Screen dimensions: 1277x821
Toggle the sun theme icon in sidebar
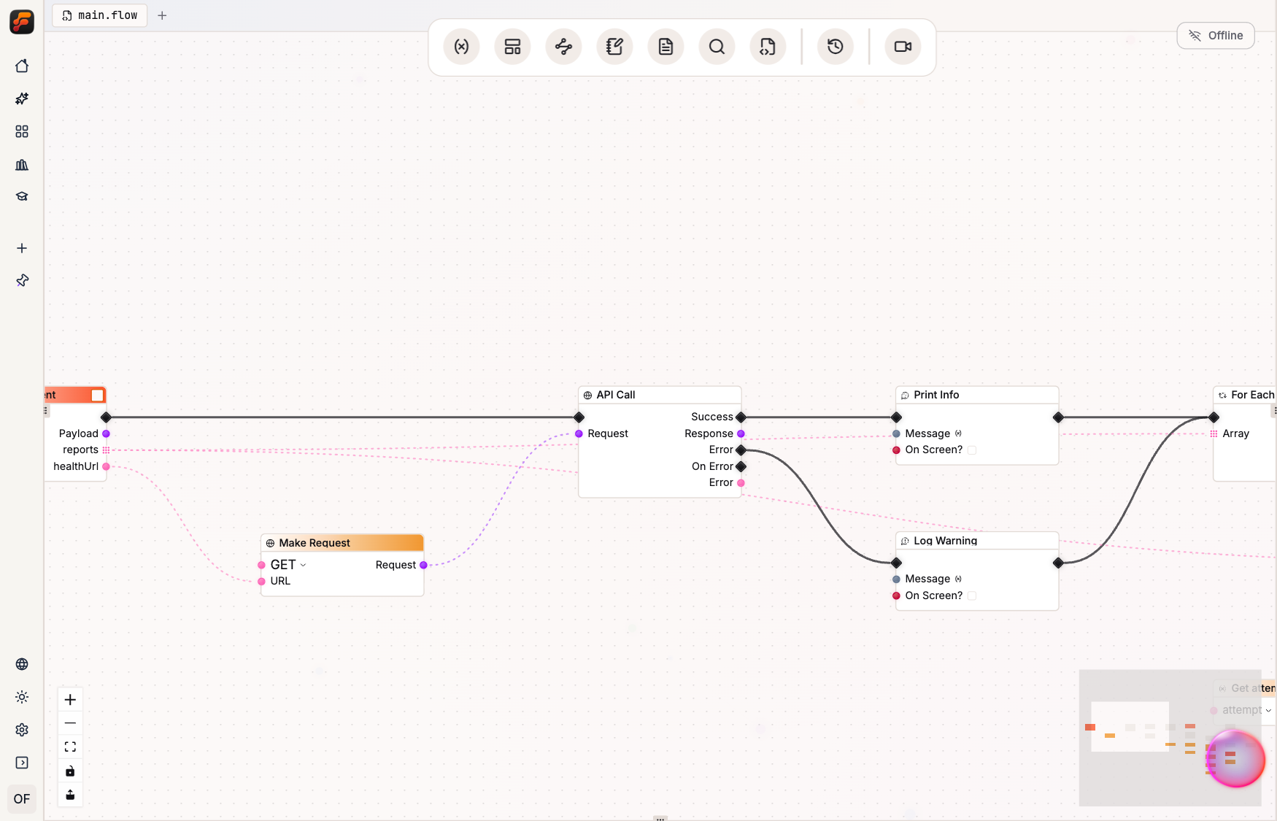click(22, 697)
